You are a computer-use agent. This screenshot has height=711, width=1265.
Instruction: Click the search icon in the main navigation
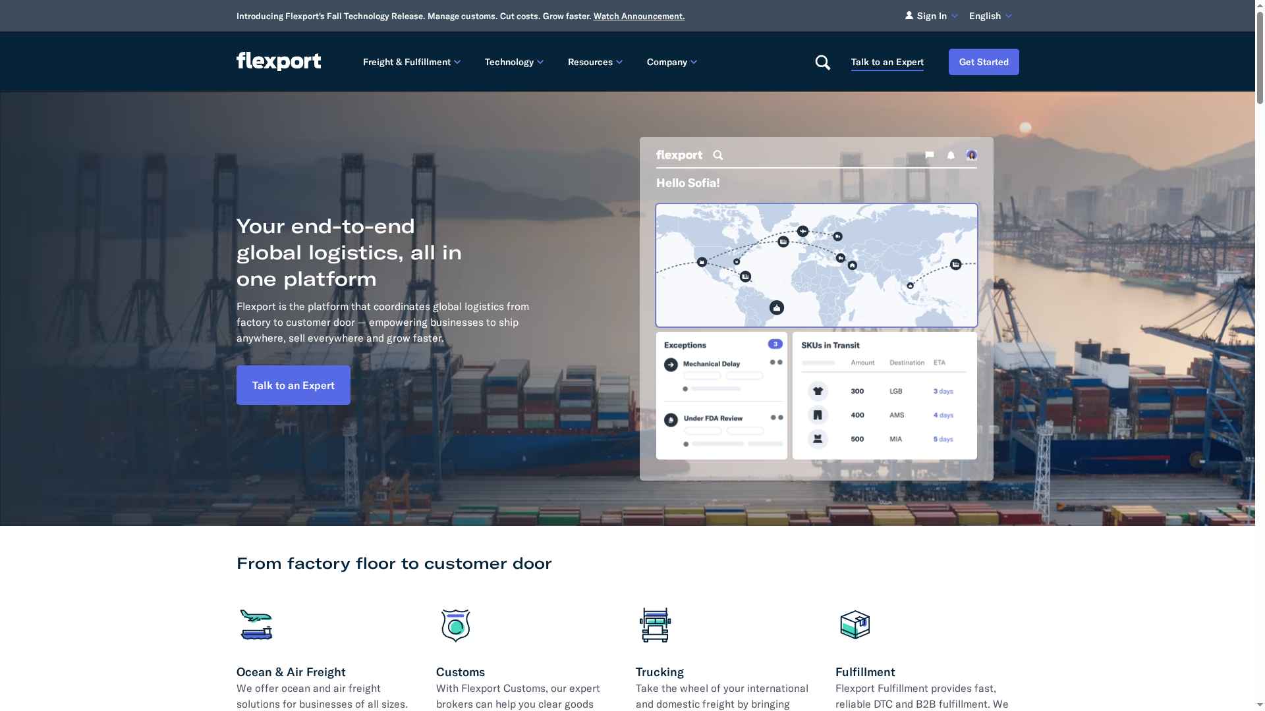(x=822, y=62)
